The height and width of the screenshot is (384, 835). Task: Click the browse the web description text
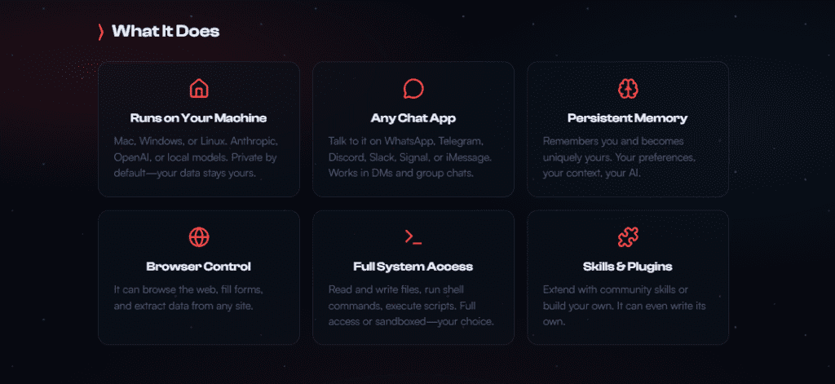pyautogui.click(x=188, y=298)
